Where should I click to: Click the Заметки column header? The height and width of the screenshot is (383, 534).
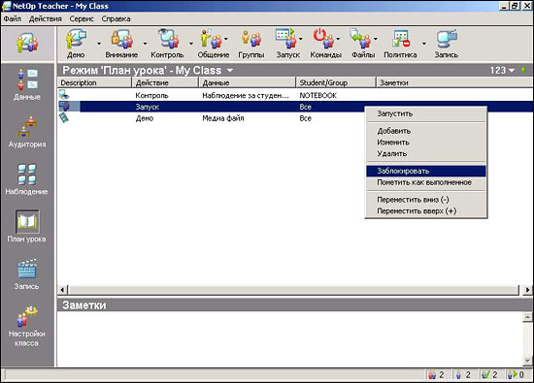[x=454, y=82]
